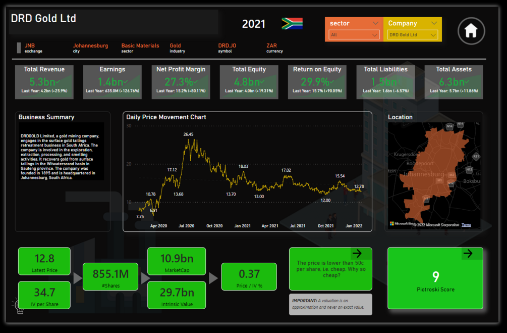507x333 pixels.
Task: Open the 'DRD Gold Ltd' company dropdown
Action: [x=412, y=35]
